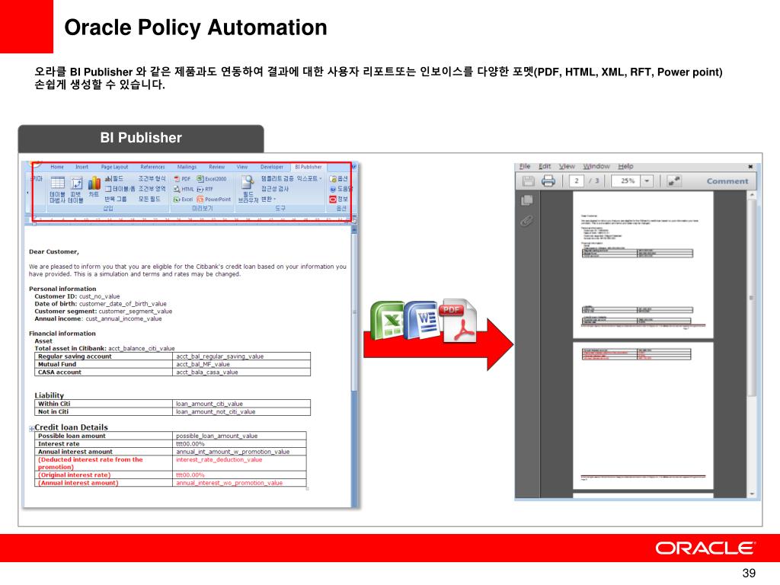Choose Repeating Group (반복 그룹)
Viewport: 780px width, 585px height.
[x=116, y=199]
